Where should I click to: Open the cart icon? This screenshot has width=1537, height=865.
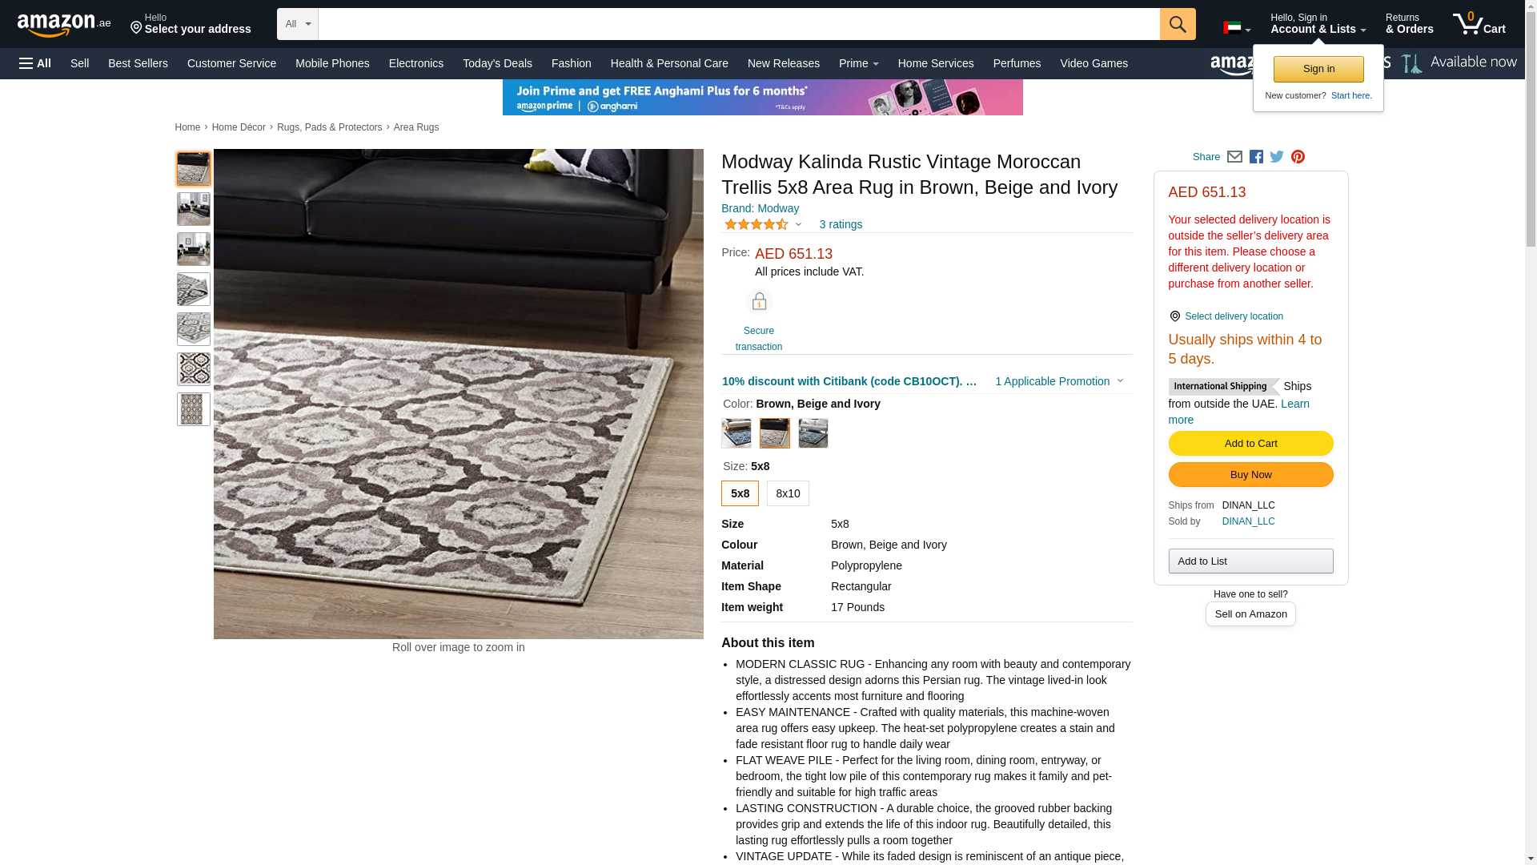[x=1479, y=24]
